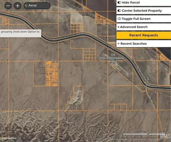Select the dense subdivided parcel grid
The image size is (171, 142).
[52, 74]
